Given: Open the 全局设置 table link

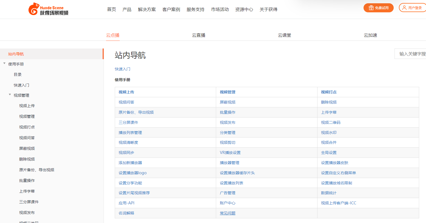Looking at the screenshot, I should point(329,153).
